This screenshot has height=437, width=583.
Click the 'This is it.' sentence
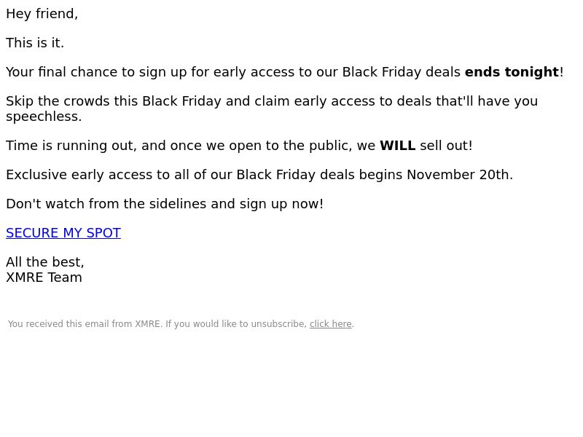35,43
